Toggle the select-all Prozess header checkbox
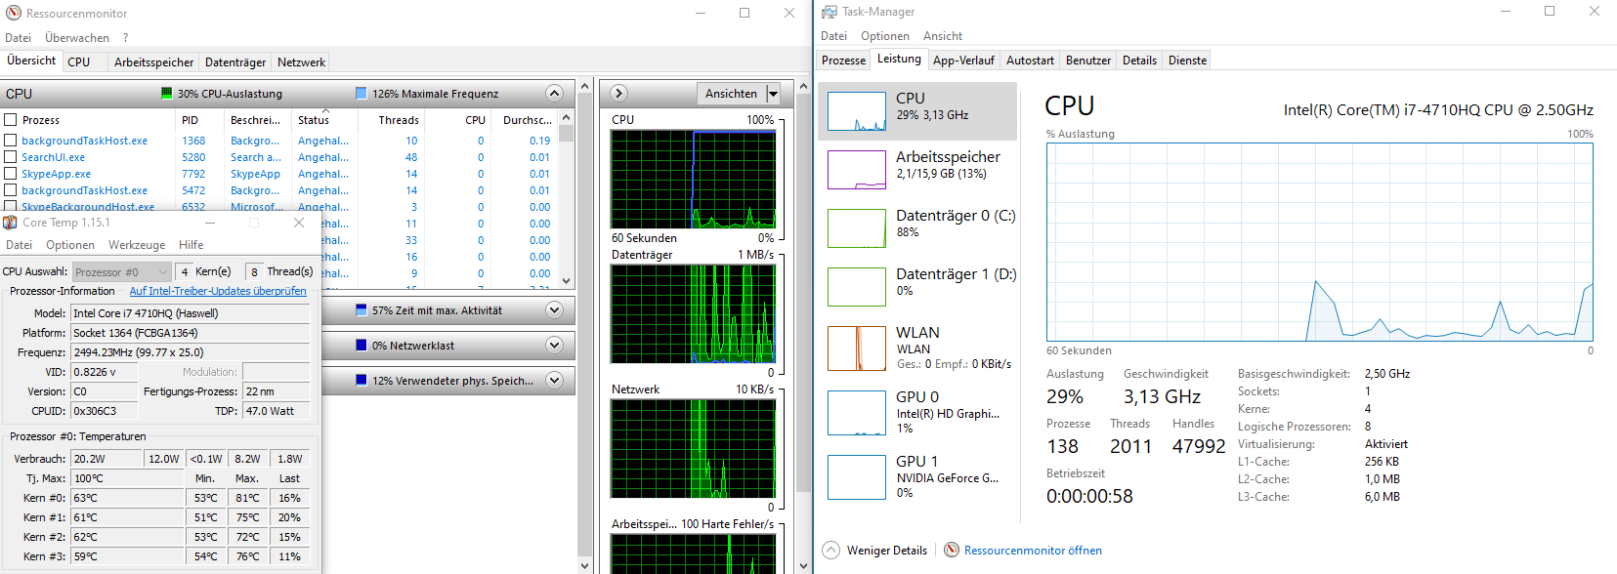Screen dimensions: 1617x574 pyautogui.click(x=11, y=120)
